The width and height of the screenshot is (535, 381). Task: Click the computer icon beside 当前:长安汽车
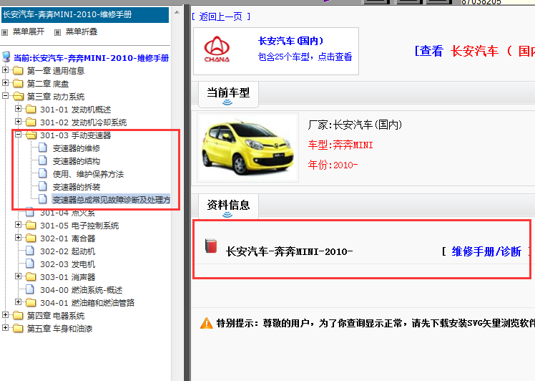[x=6, y=57]
